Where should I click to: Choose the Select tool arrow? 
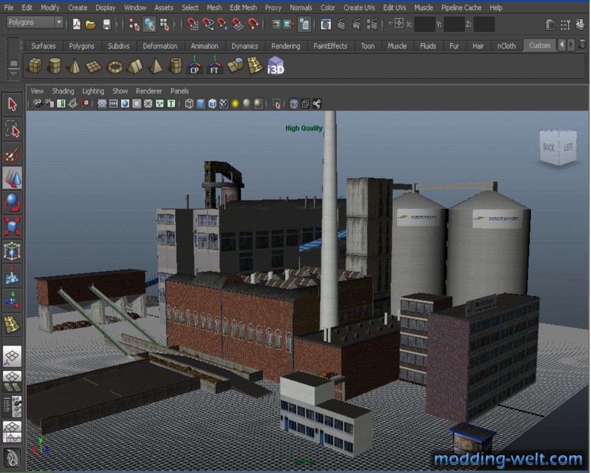click(12, 104)
